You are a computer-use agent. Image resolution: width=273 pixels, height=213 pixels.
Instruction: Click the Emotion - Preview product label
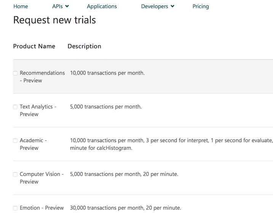pyautogui.click(x=42, y=208)
